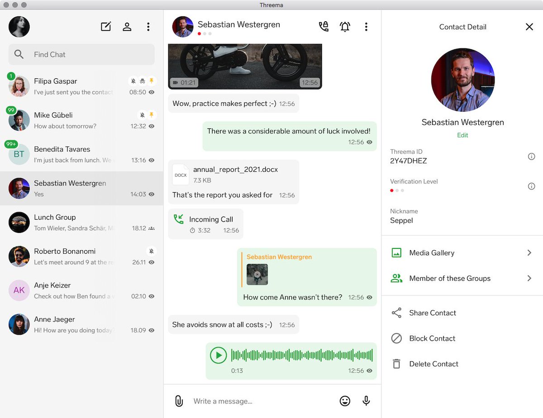Click the Threema ID value 2Y47DHEZ
This screenshot has width=543, height=418.
click(x=409, y=161)
